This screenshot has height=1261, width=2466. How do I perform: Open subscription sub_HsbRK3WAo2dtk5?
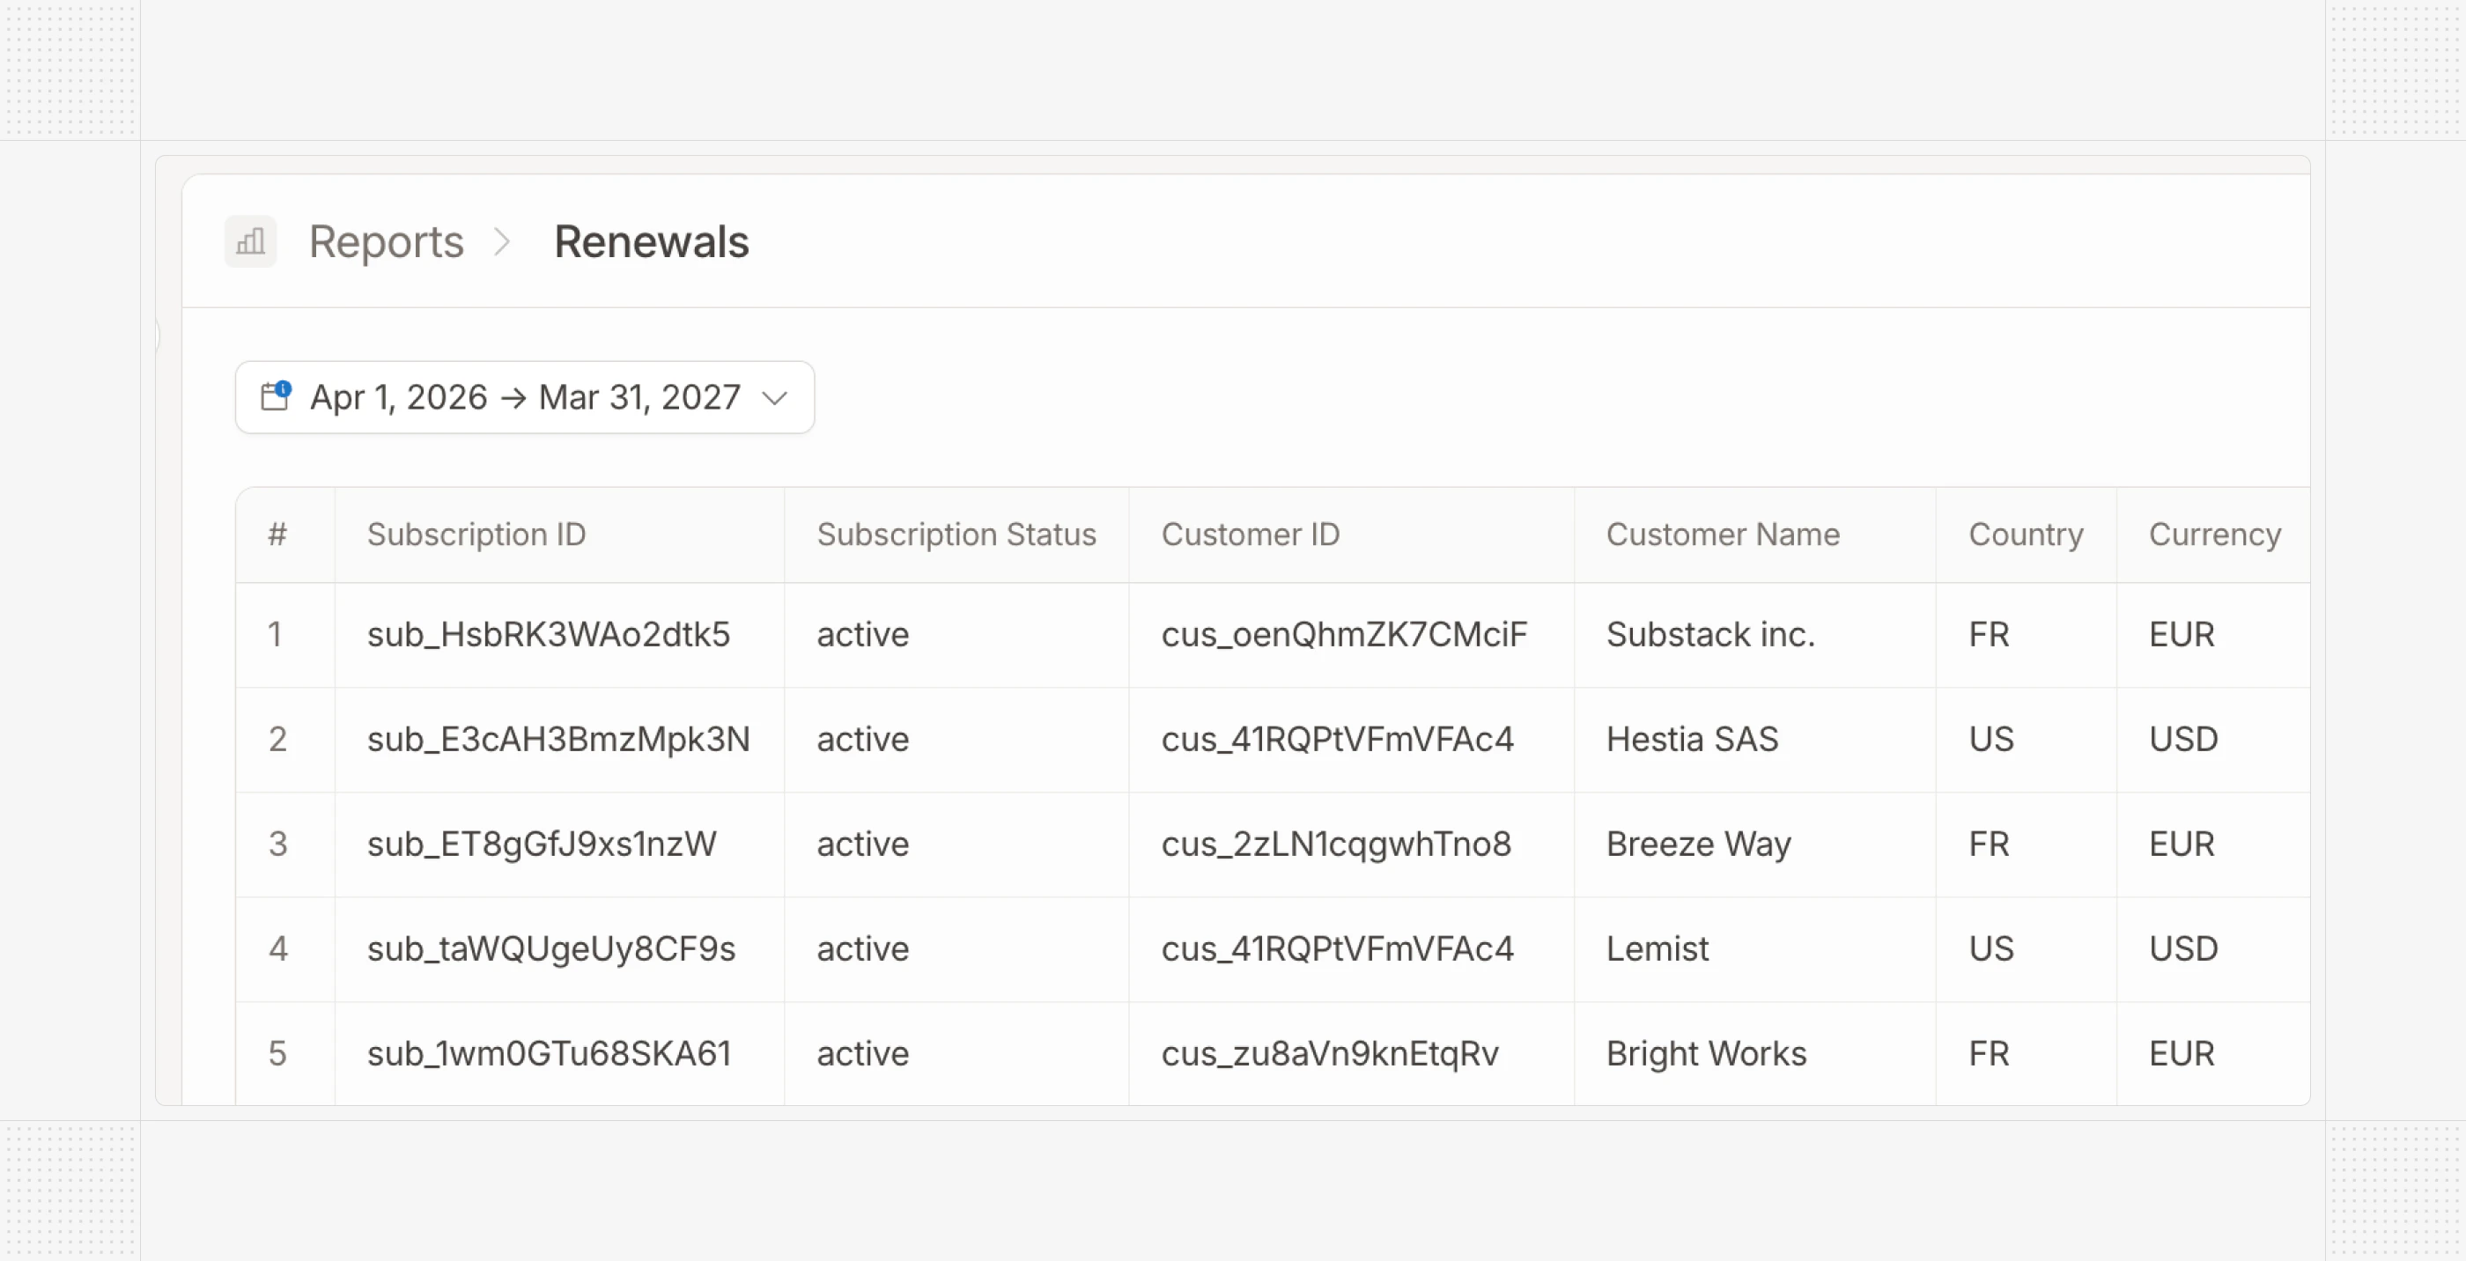coord(550,635)
